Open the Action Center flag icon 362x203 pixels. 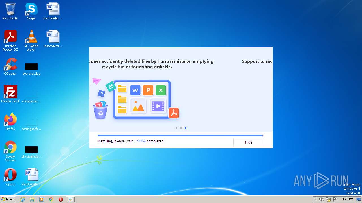click(335, 199)
